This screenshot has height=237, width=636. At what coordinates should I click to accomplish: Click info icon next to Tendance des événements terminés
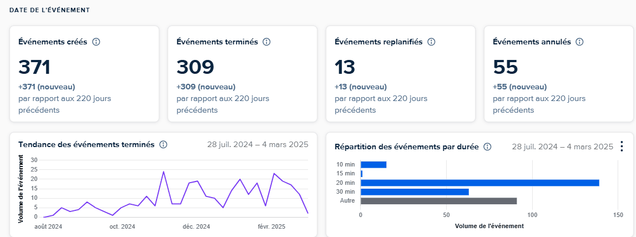coord(163,144)
